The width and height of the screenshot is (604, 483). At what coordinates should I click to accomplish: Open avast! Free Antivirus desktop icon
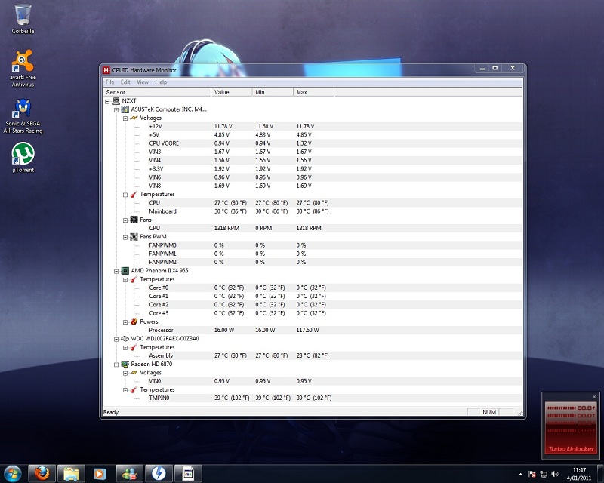click(23, 60)
